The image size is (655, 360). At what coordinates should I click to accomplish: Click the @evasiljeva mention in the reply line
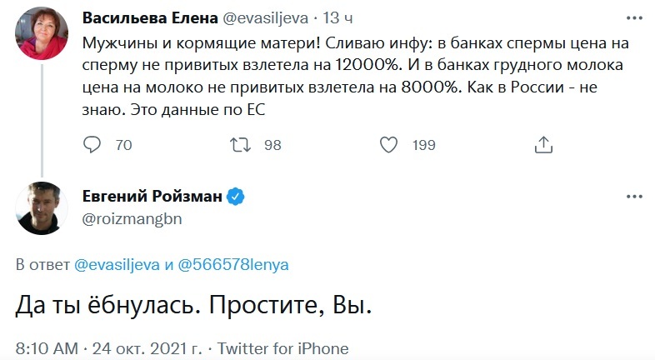[x=118, y=264]
